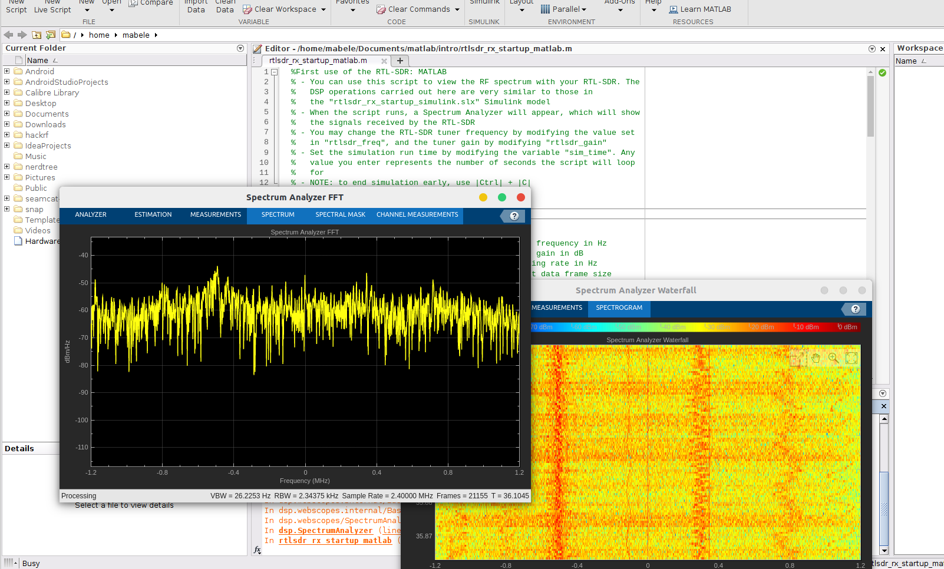
Task: Click the Parallel icon in Environment section
Action: coord(545,9)
